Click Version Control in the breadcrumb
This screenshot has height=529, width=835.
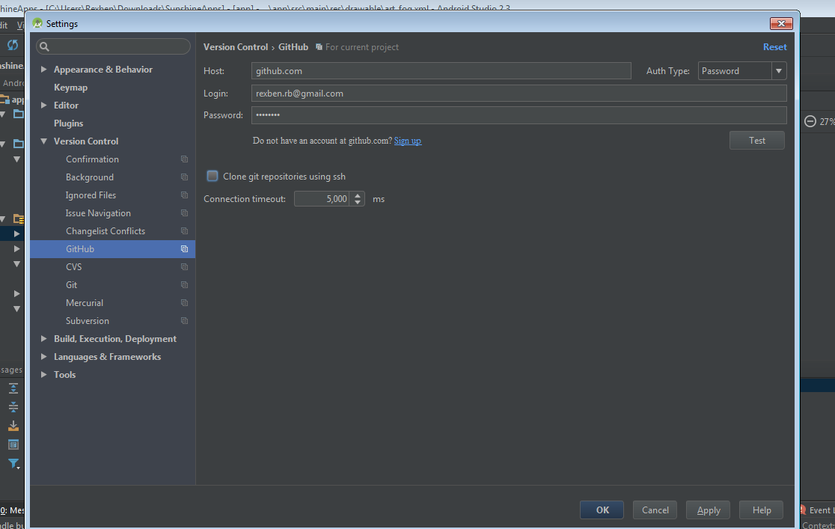point(236,47)
